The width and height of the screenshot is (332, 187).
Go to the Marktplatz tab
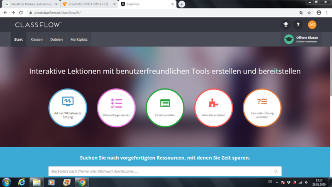tap(79, 39)
